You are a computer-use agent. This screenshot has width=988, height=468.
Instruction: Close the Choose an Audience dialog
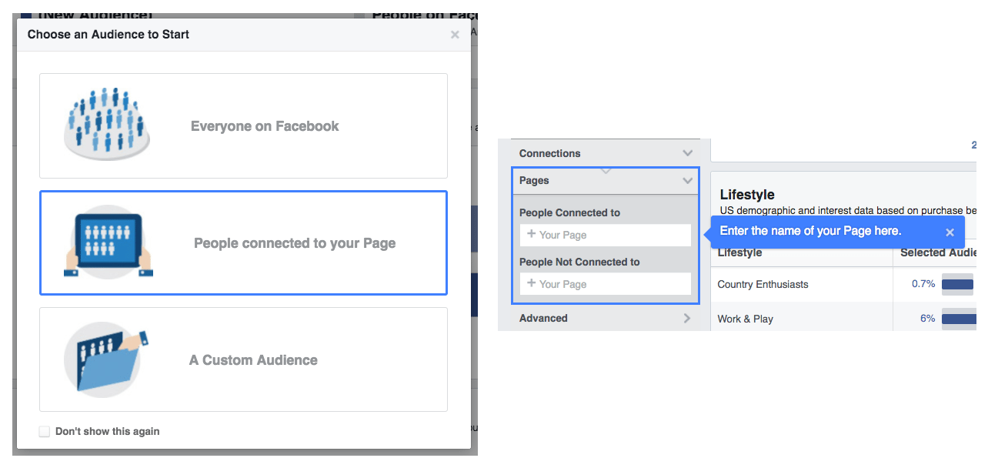pyautogui.click(x=455, y=34)
